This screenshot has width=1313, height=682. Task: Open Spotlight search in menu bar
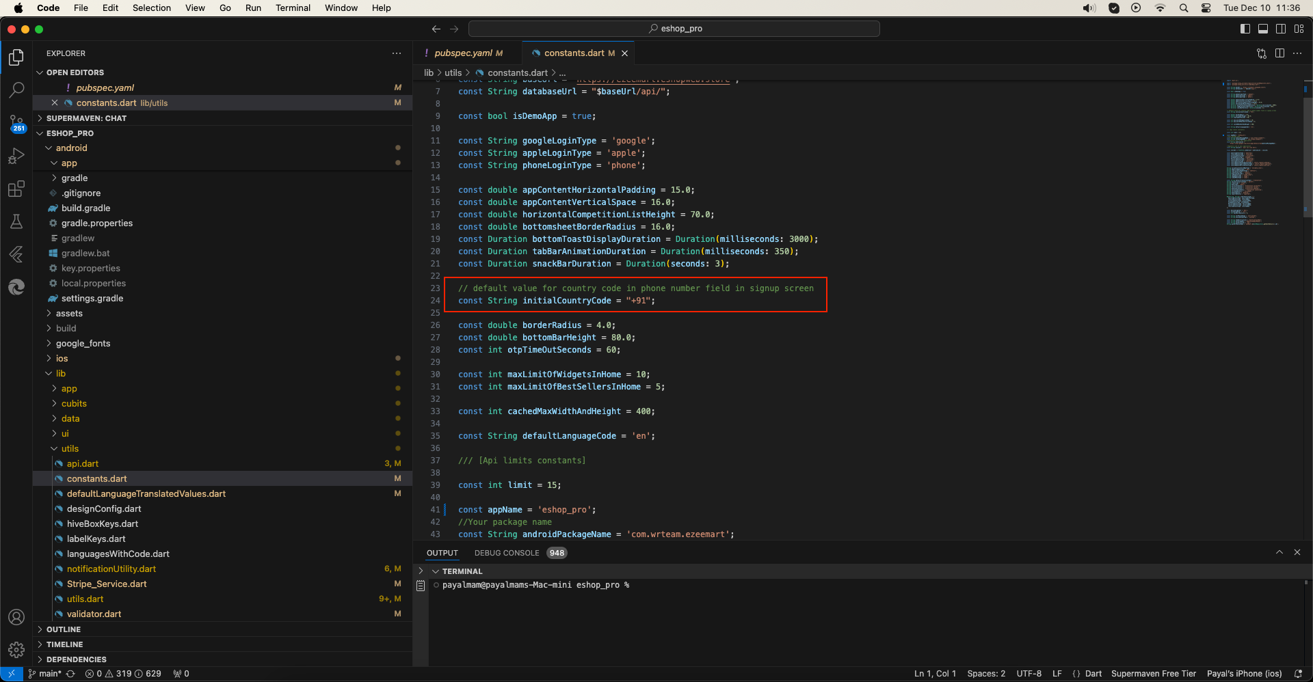[1183, 8]
